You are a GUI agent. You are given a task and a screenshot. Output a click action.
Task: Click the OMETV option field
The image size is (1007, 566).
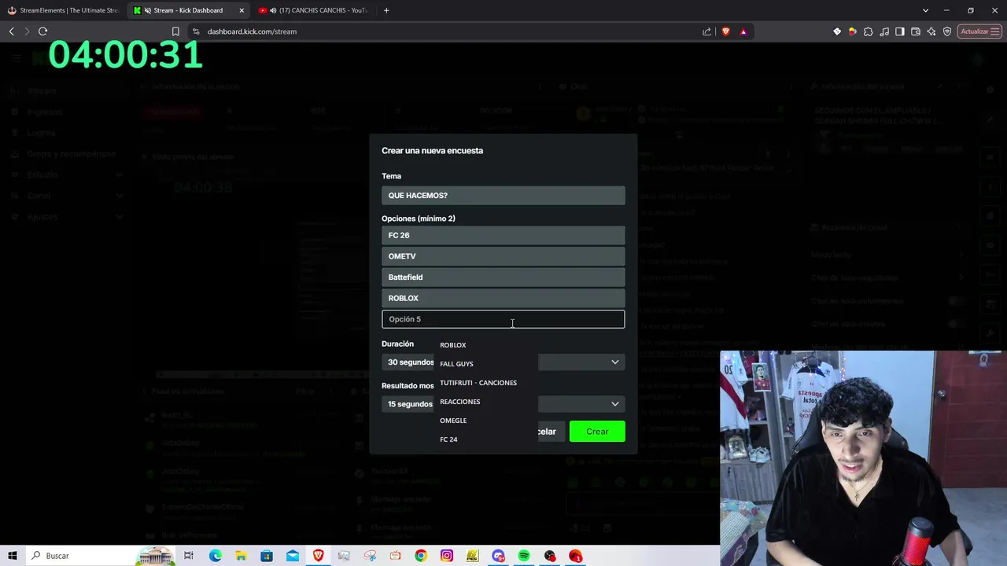coord(503,256)
